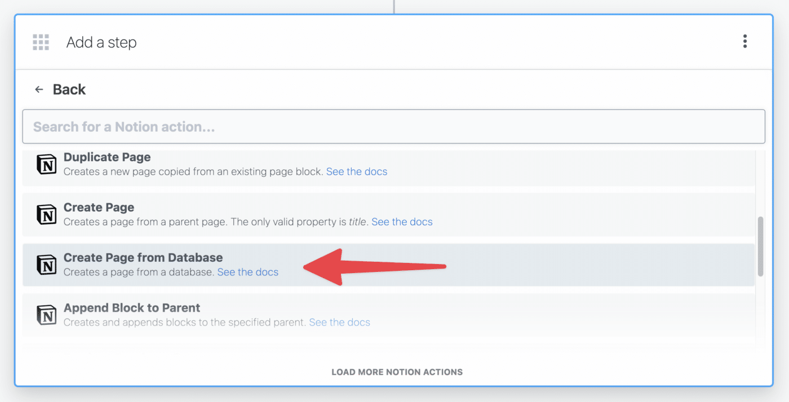Select the Duplicate Page action
789x402 pixels.
388,167
